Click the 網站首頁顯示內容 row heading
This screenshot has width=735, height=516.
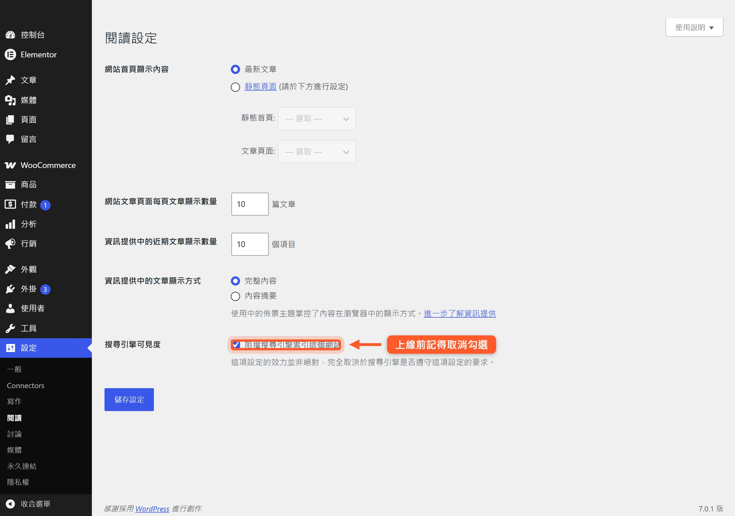click(x=137, y=69)
